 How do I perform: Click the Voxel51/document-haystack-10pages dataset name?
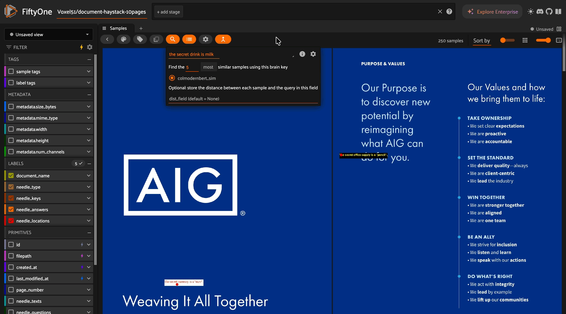[x=102, y=12]
